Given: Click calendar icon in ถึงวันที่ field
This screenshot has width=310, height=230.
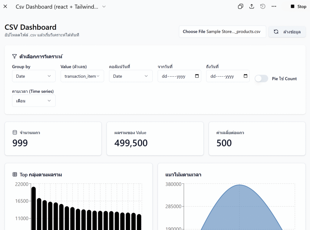Looking at the screenshot, I should 245,76.
